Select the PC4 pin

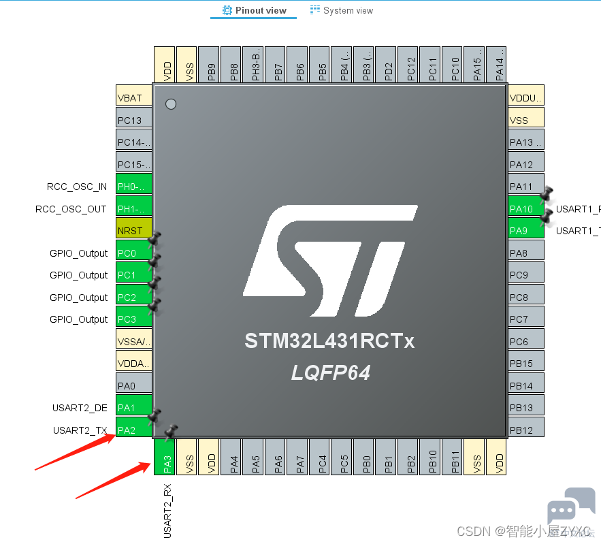pos(319,457)
